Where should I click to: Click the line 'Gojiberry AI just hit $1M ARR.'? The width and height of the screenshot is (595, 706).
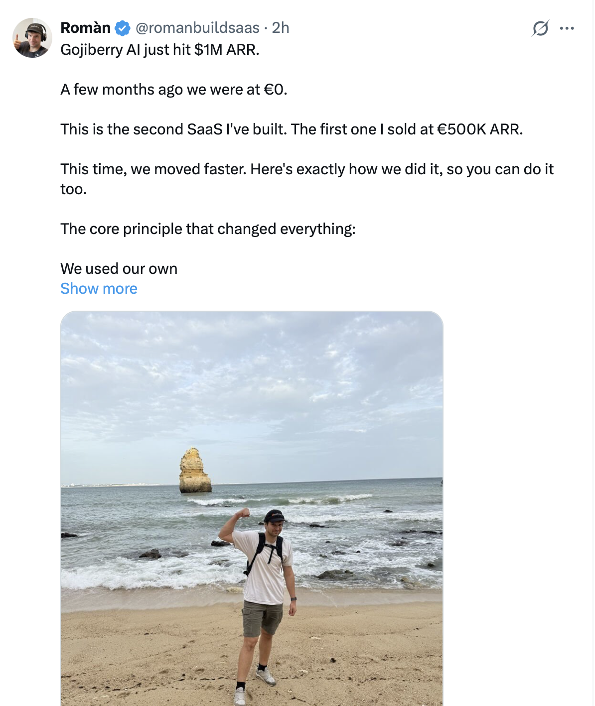click(x=160, y=50)
